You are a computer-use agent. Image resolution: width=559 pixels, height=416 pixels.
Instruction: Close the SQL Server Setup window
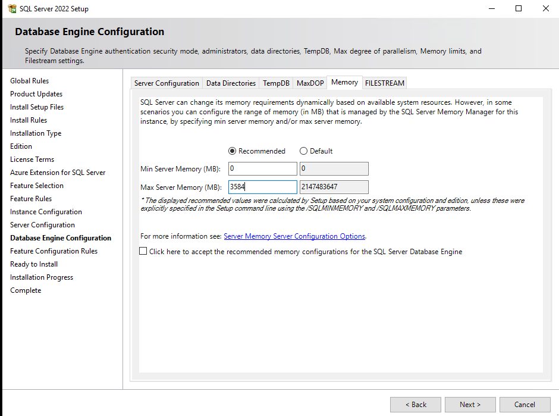point(546,8)
